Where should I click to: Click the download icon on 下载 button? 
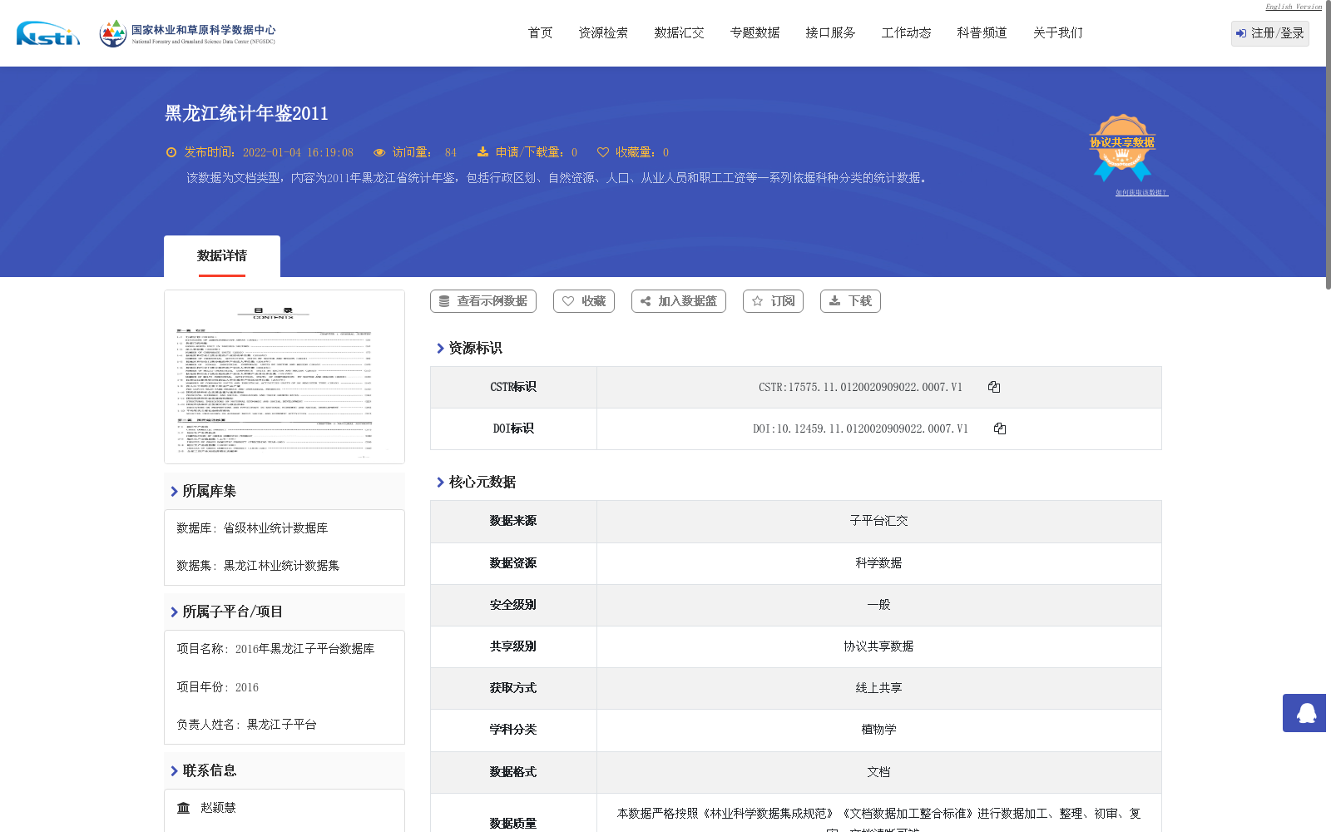click(834, 300)
